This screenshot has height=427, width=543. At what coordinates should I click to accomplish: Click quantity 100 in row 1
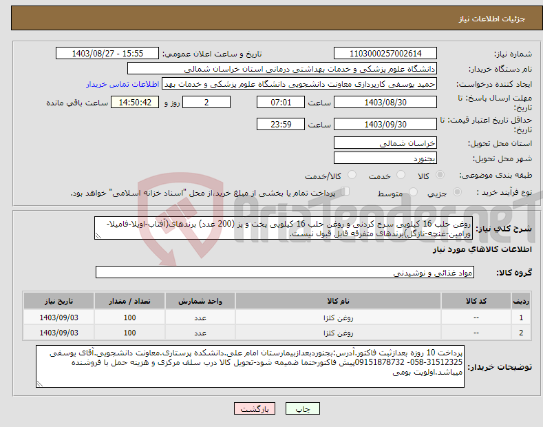129,317
